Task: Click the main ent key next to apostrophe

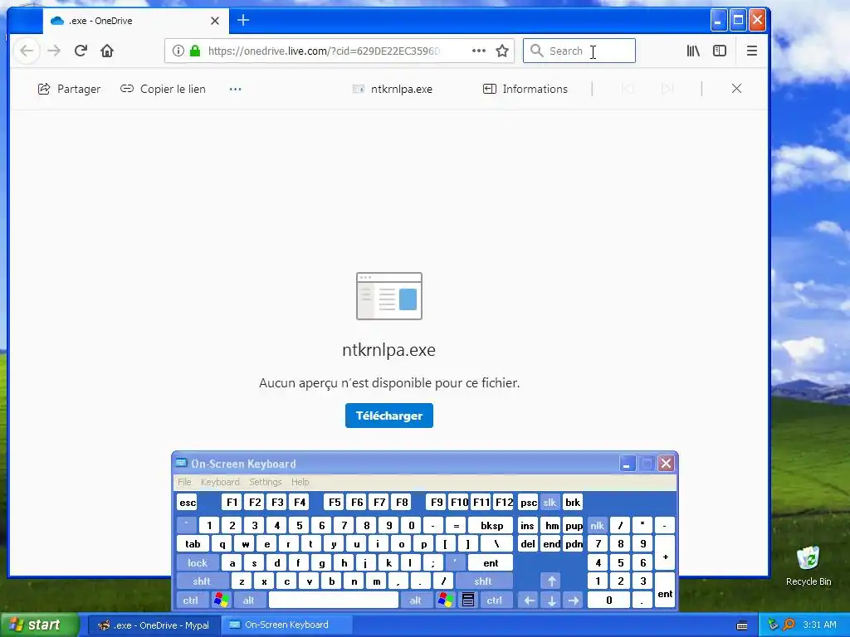Action: [x=491, y=563]
